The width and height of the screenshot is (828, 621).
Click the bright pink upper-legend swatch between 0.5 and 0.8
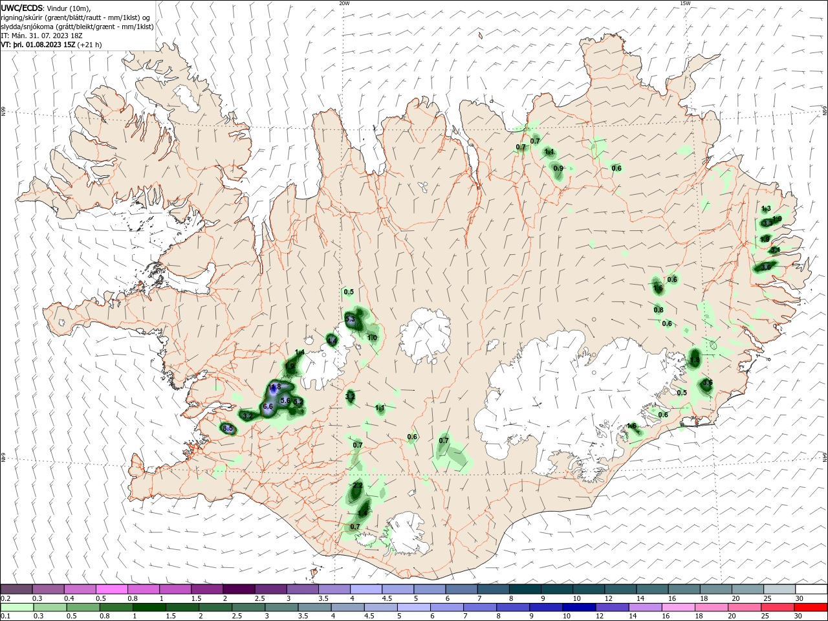[x=111, y=589]
